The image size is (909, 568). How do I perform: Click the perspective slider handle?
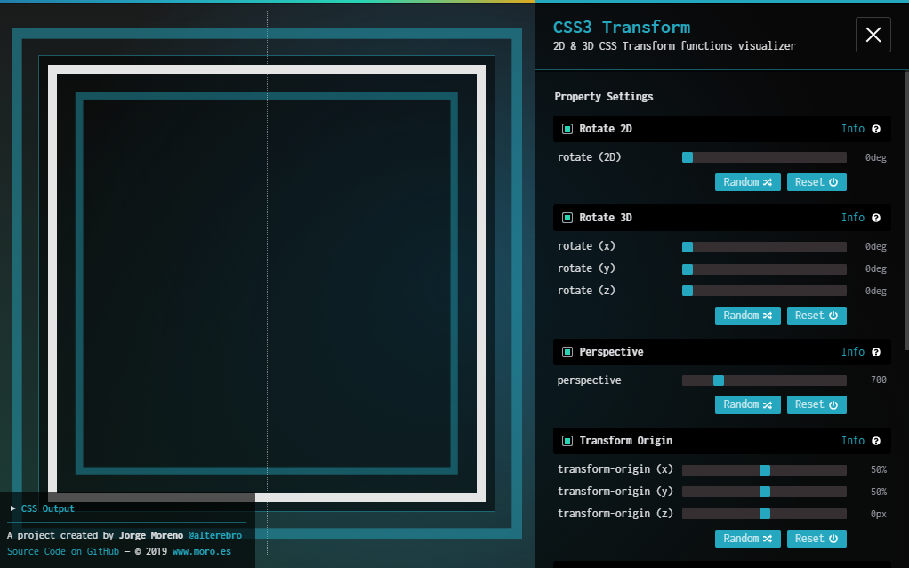[x=719, y=380]
